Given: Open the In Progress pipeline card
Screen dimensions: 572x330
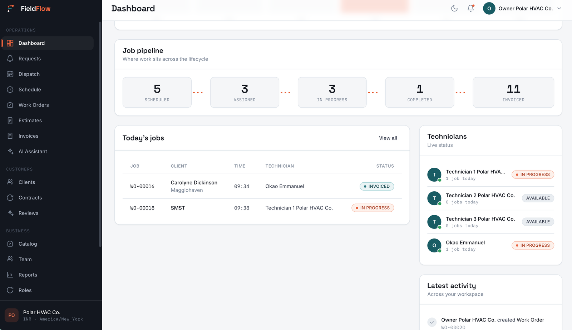Looking at the screenshot, I should click(332, 92).
